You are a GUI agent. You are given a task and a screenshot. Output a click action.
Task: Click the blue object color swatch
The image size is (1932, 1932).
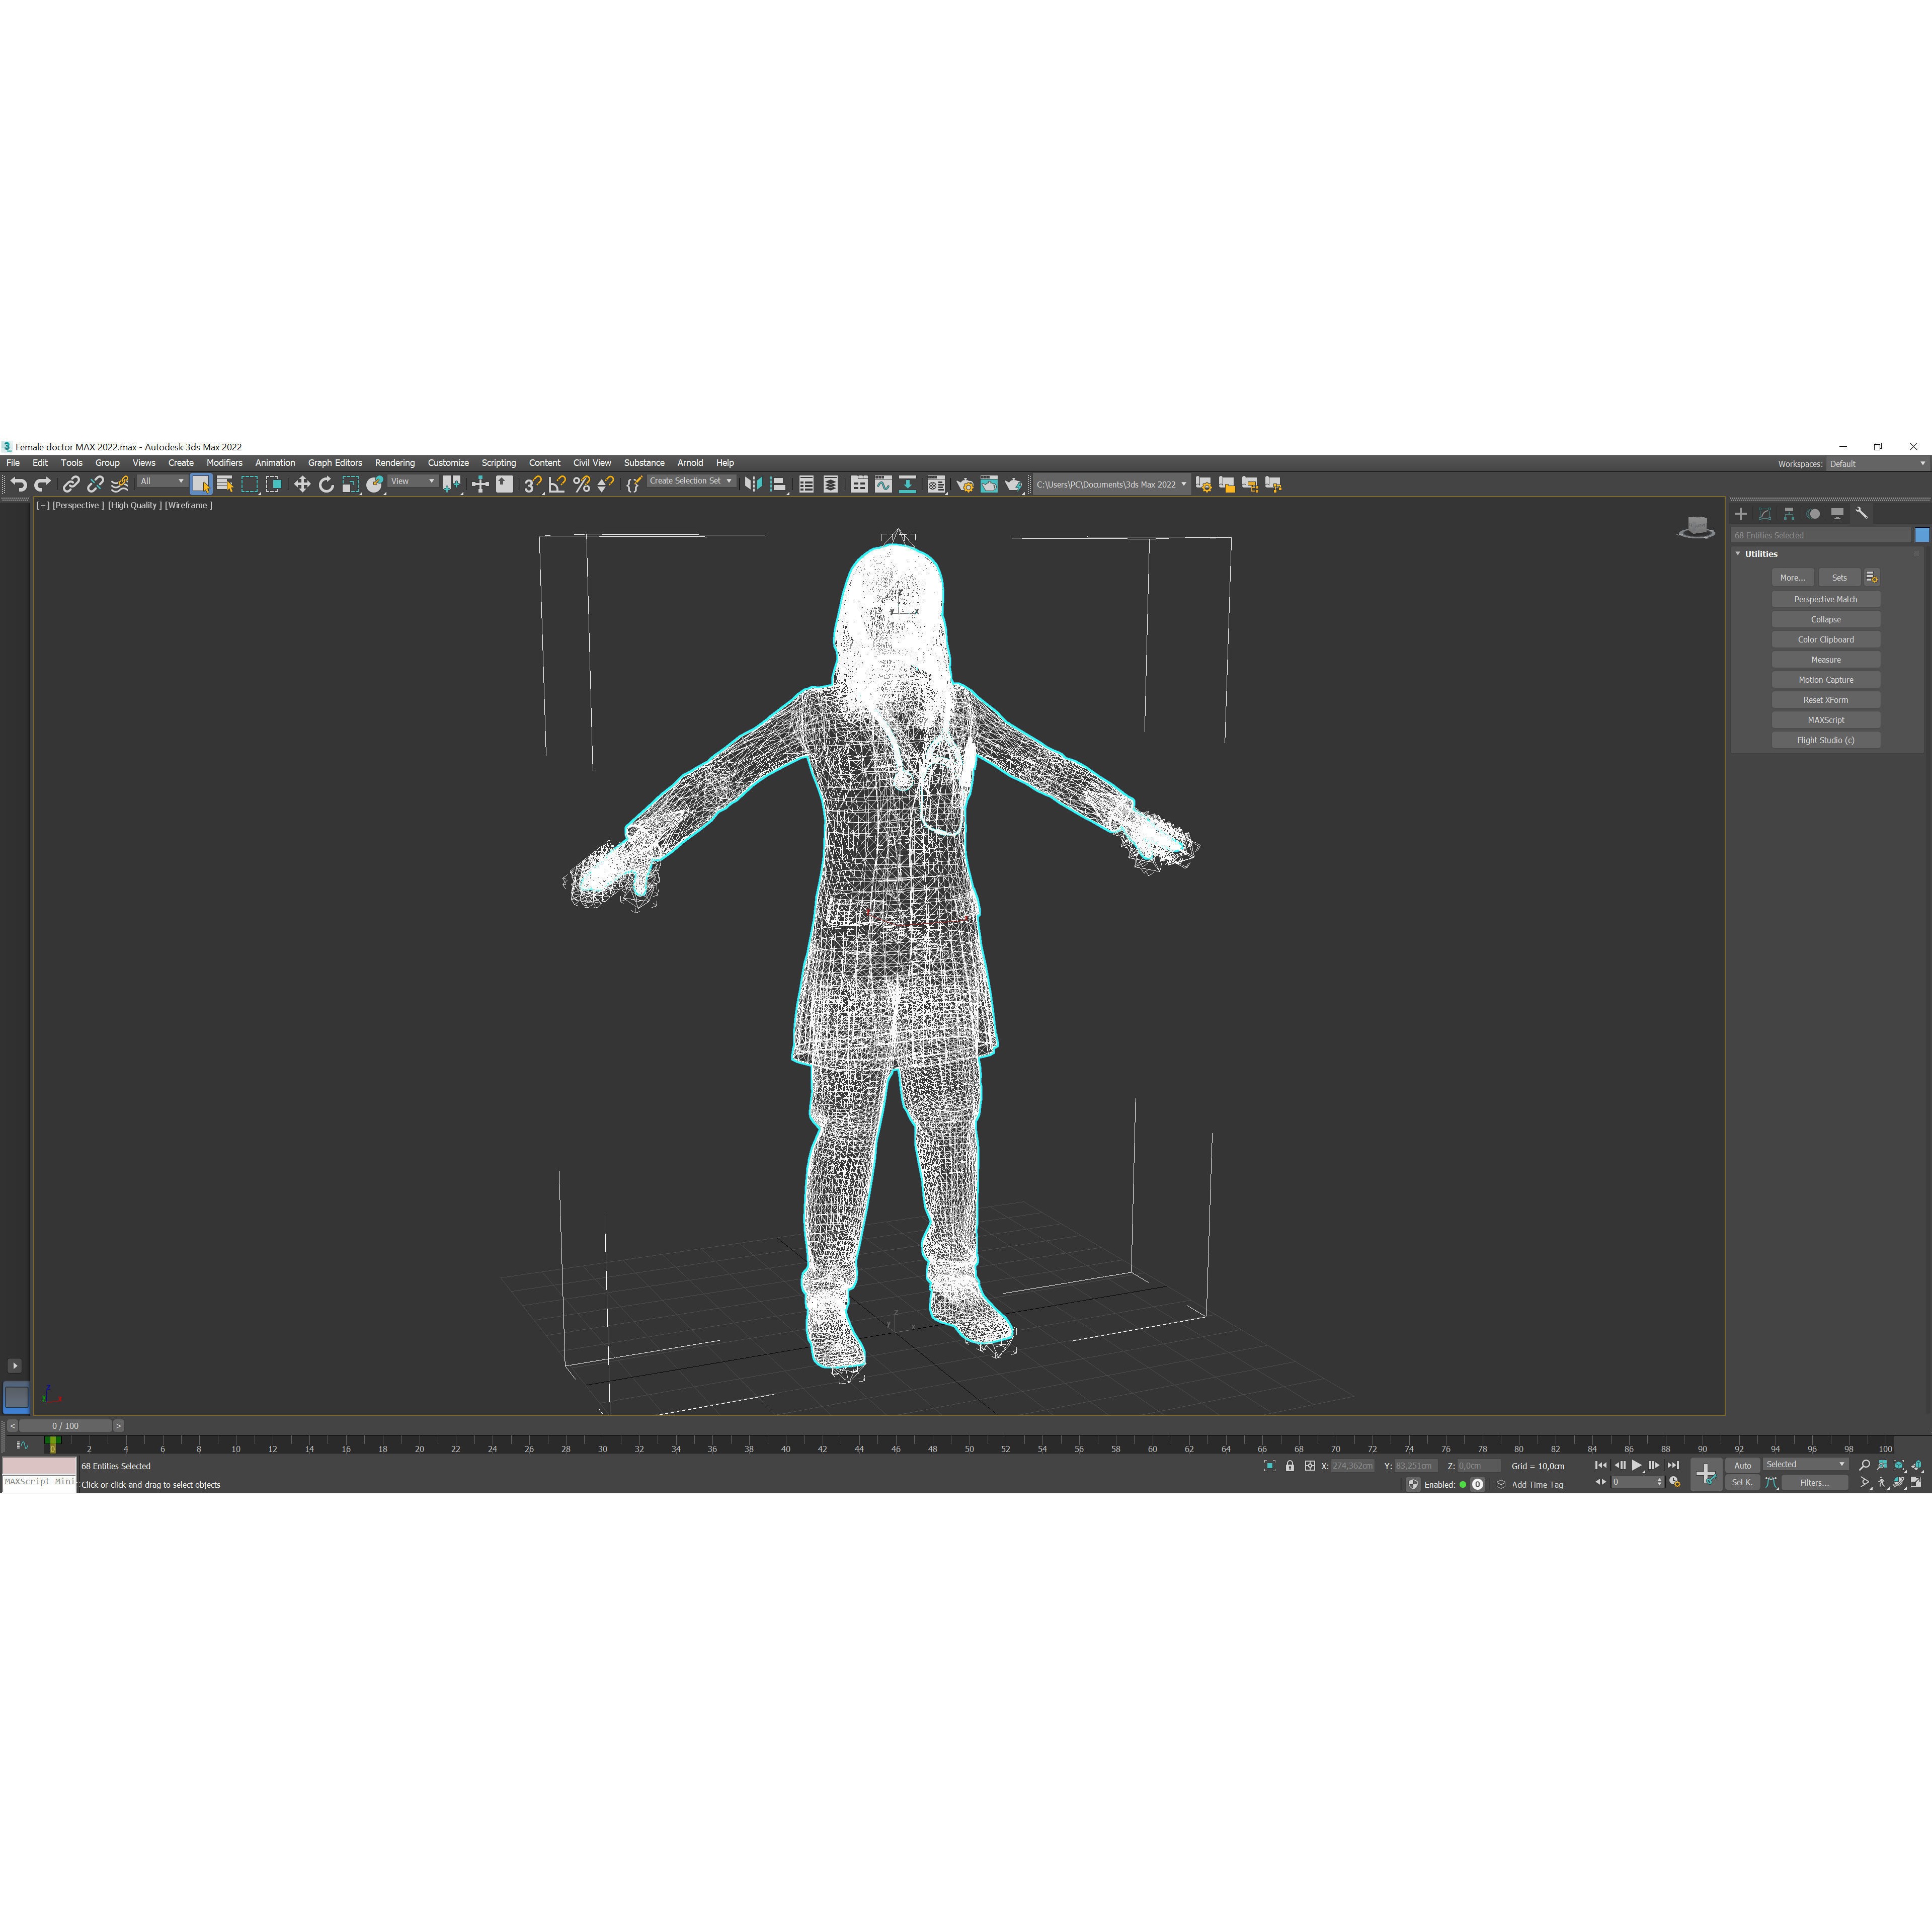point(1921,535)
